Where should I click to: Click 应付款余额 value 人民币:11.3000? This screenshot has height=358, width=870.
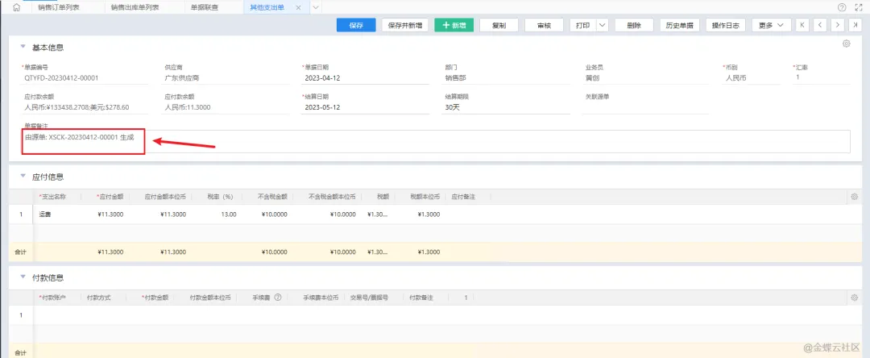pos(188,107)
